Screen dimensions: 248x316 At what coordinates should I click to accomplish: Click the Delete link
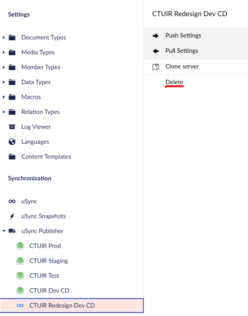(174, 82)
